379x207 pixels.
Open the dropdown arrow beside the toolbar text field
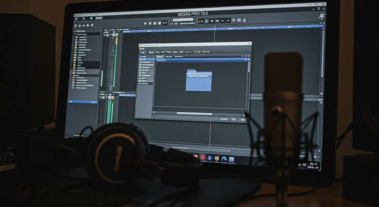coord(194,20)
